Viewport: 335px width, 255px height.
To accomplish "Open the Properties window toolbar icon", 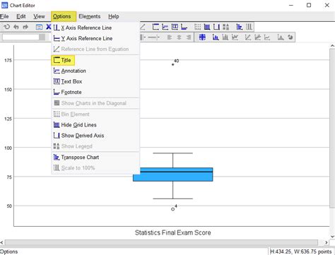I will click(39, 28).
